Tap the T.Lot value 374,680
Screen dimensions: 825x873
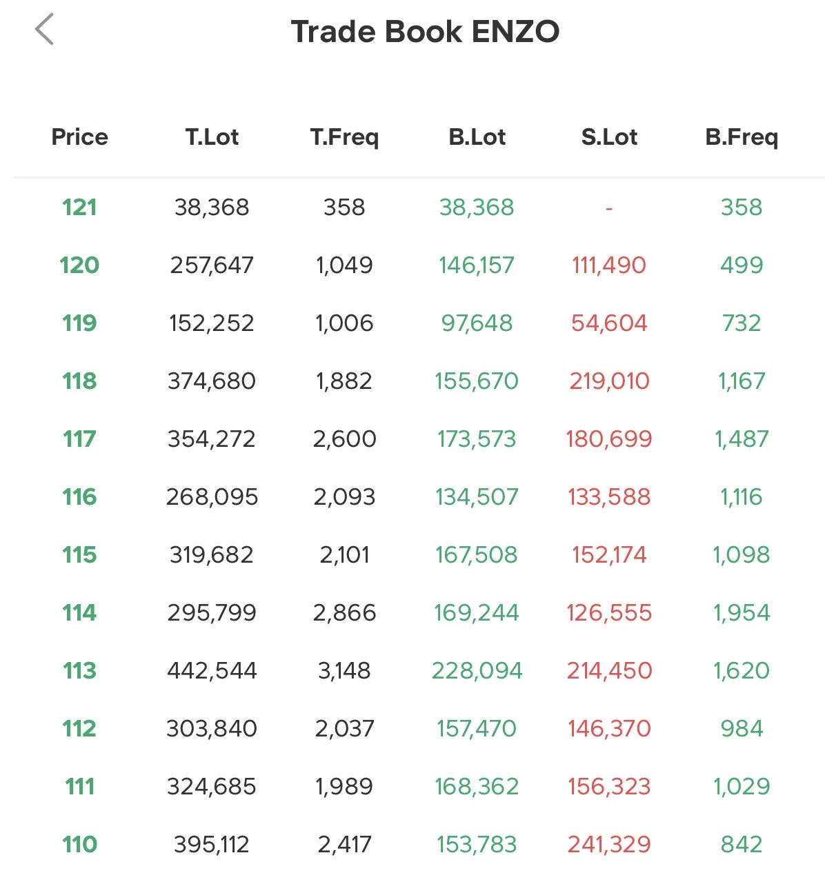(x=212, y=381)
